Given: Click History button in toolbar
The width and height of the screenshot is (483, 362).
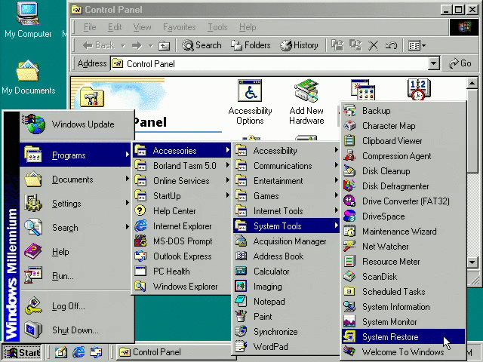Looking at the screenshot, I should click(299, 45).
